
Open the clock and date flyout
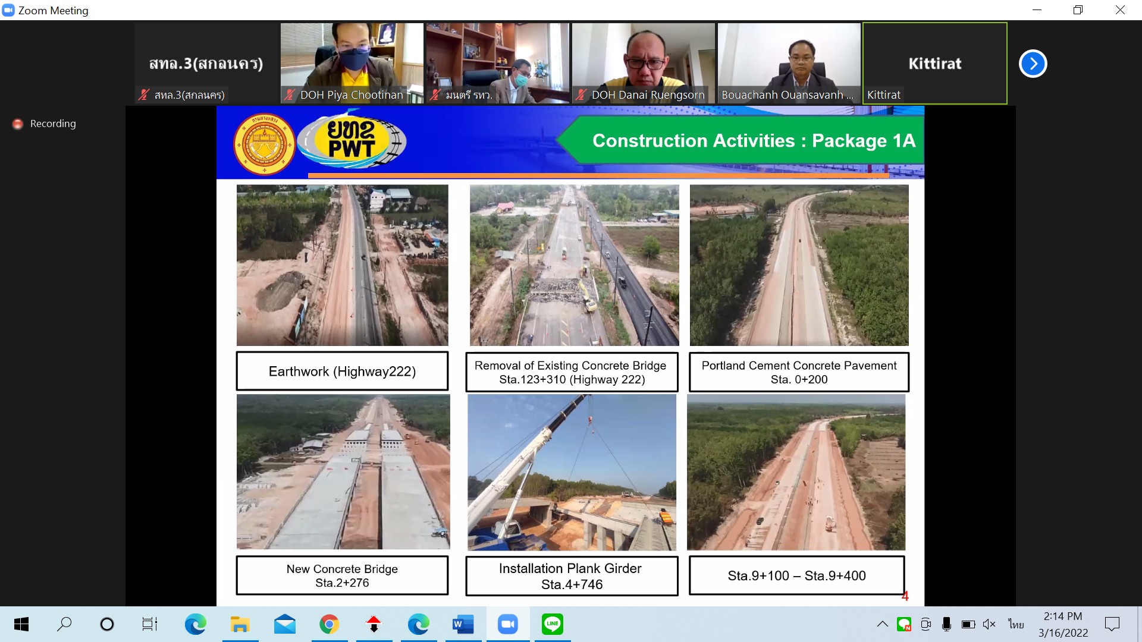[x=1063, y=624]
